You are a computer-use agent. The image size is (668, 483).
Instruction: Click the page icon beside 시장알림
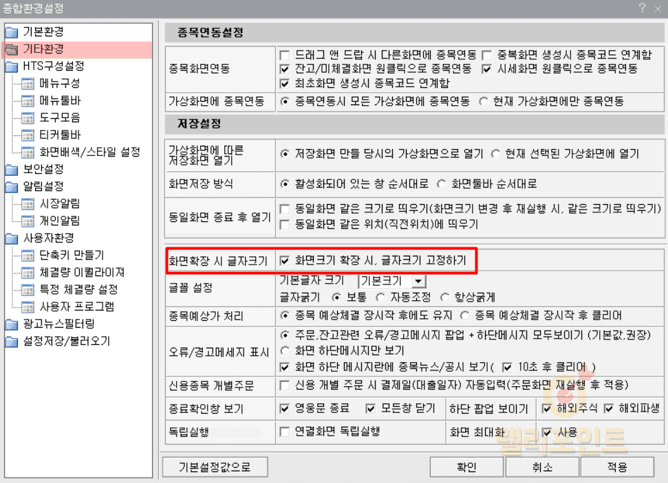28,204
